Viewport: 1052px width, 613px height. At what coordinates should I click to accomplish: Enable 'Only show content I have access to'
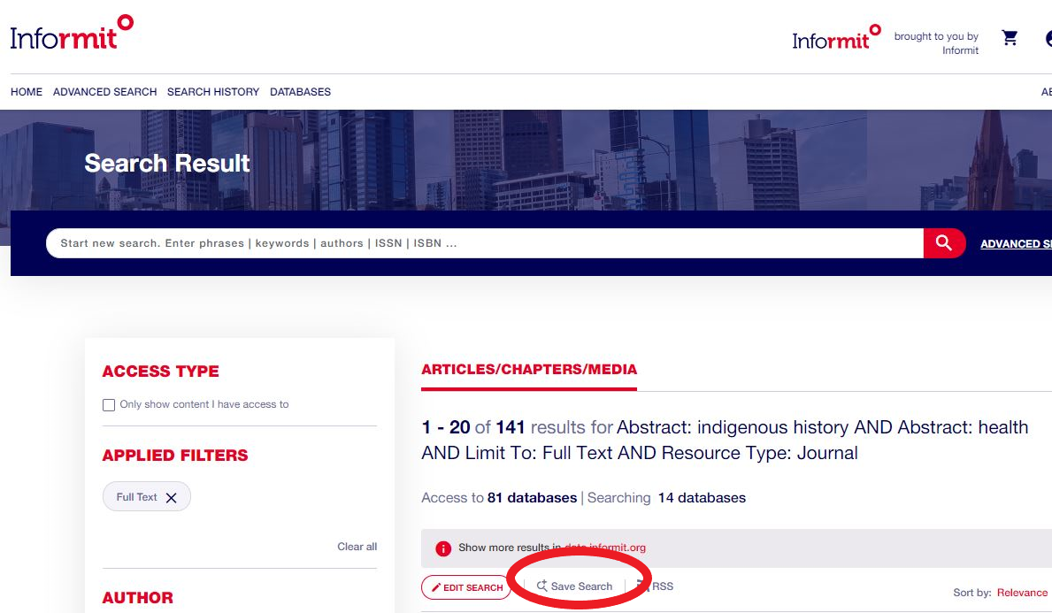click(x=109, y=404)
